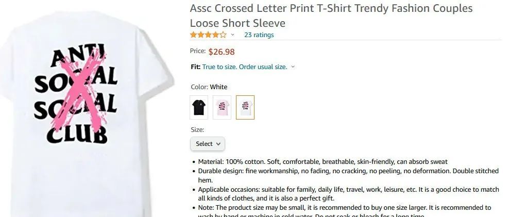
Task: Click the 'True to size' fit link
Action: pyautogui.click(x=245, y=67)
